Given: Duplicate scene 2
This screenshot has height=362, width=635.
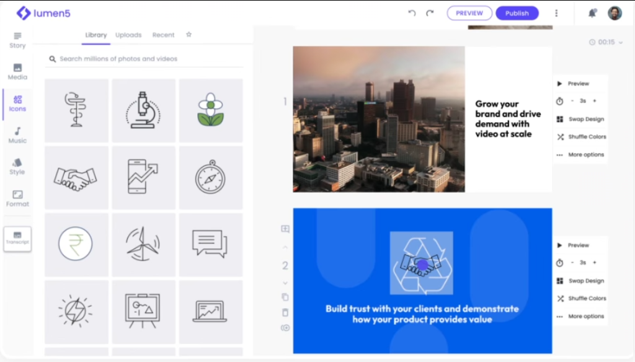Looking at the screenshot, I should [285, 297].
